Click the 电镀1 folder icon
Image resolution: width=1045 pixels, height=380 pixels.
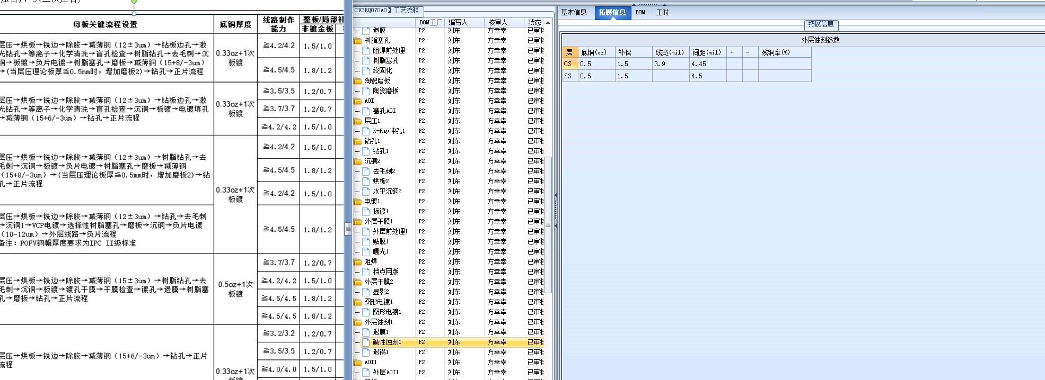click(358, 201)
